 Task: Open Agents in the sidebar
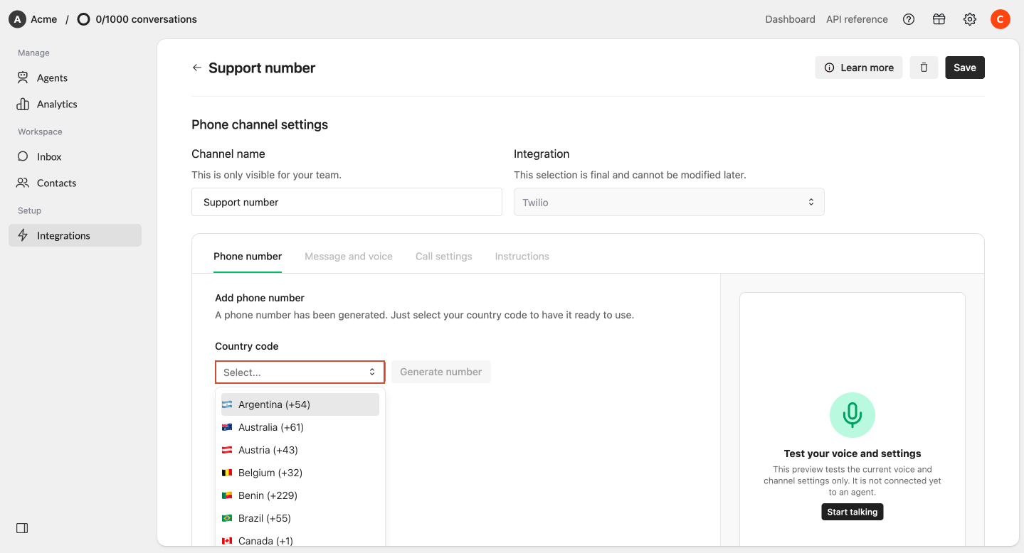[x=75, y=77]
